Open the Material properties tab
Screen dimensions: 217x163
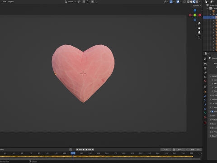205,117
